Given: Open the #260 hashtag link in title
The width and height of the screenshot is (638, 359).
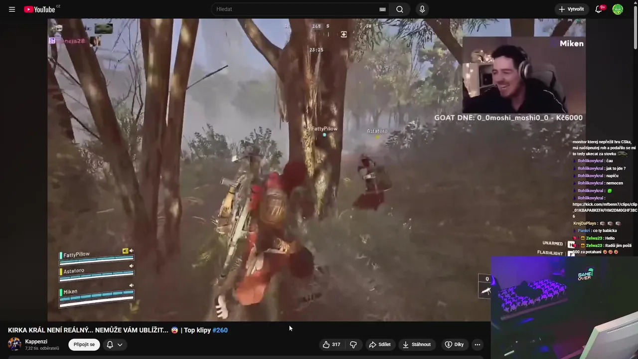Looking at the screenshot, I should coord(220,330).
